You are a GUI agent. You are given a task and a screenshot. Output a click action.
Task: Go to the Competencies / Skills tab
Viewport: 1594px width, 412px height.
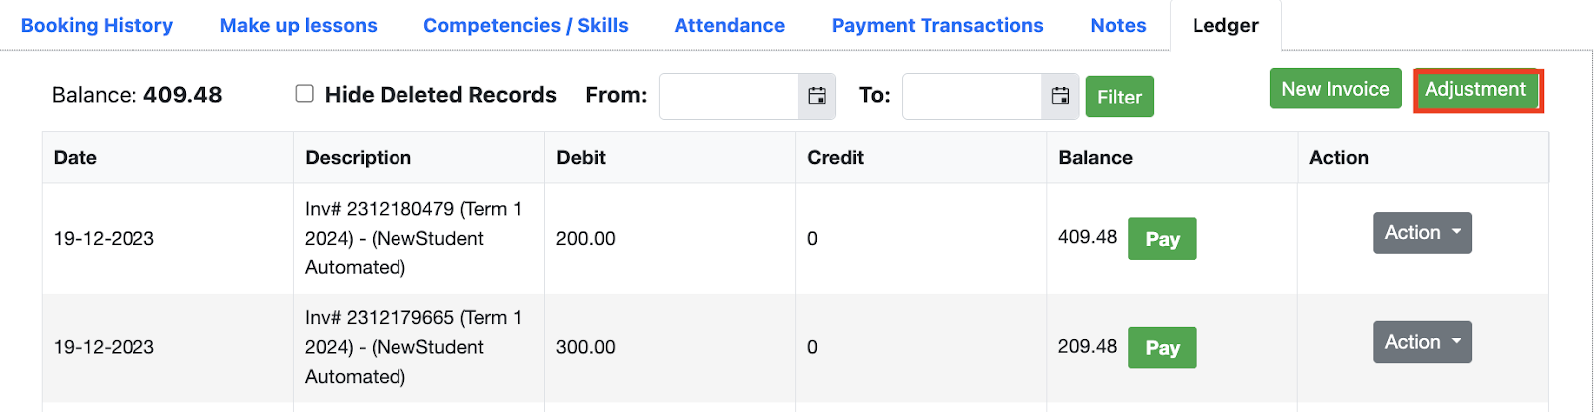pyautogui.click(x=525, y=25)
